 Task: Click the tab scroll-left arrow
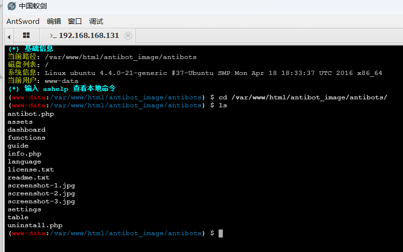tap(9, 37)
